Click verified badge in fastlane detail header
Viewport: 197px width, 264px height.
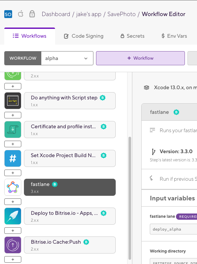176,112
